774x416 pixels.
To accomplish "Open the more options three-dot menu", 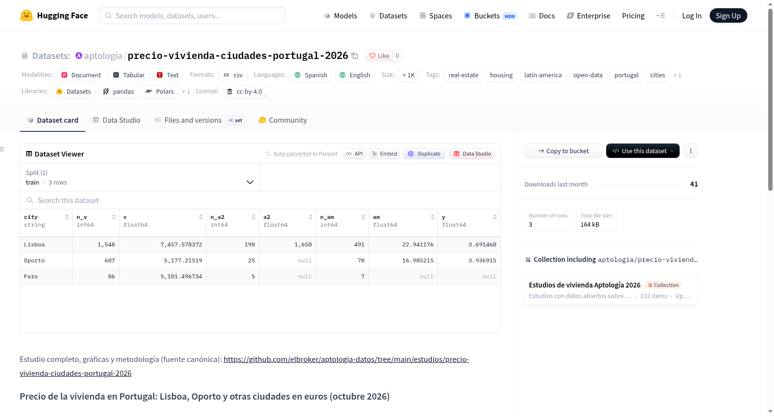I will [690, 151].
